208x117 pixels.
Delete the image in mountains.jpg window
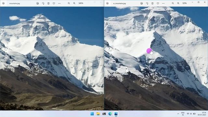click(x=48, y=3)
